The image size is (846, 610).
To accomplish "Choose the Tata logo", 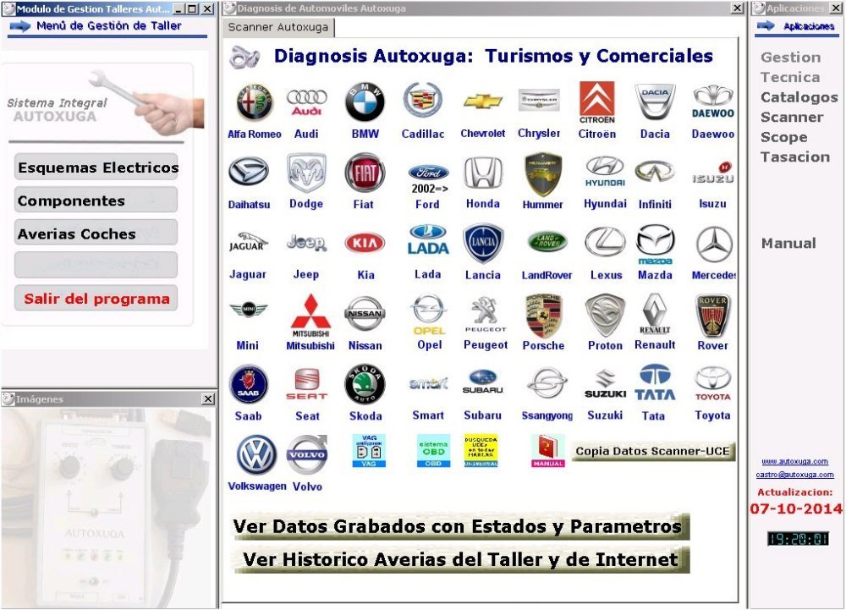I will coord(655,382).
